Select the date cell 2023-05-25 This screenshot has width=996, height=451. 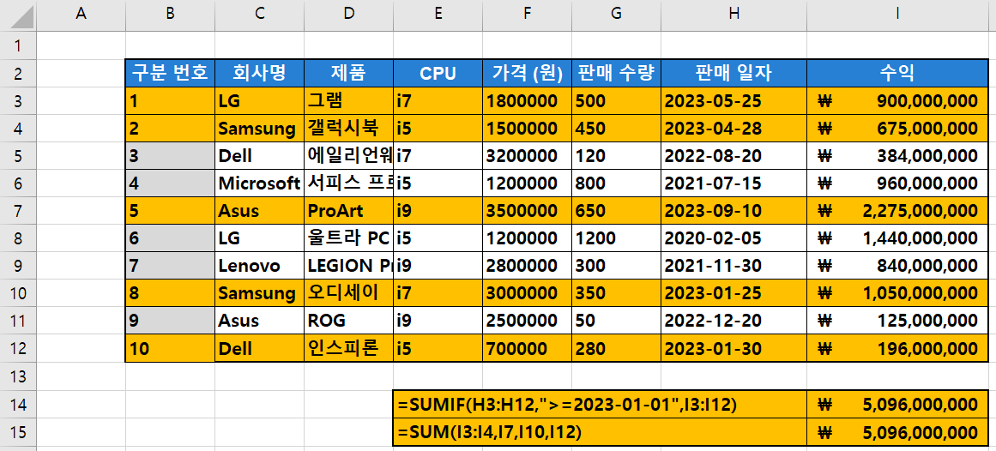tap(733, 100)
